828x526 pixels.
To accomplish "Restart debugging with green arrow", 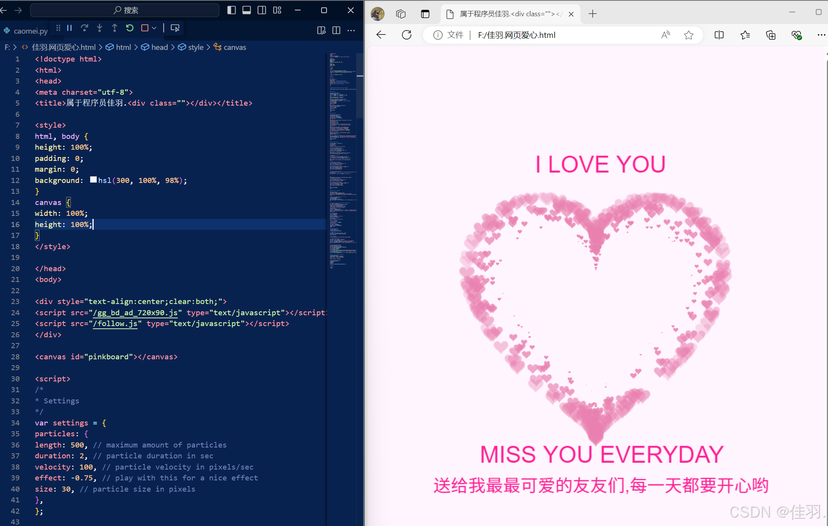I will [130, 28].
